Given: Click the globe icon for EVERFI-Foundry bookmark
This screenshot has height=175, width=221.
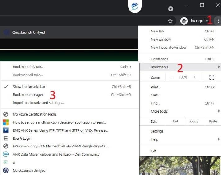Looking at the screenshot, I should (6, 146).
